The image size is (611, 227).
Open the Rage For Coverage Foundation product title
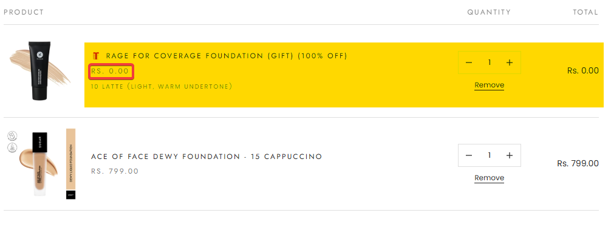coord(227,56)
